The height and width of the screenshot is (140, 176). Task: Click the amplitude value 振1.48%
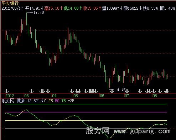tap(167, 8)
